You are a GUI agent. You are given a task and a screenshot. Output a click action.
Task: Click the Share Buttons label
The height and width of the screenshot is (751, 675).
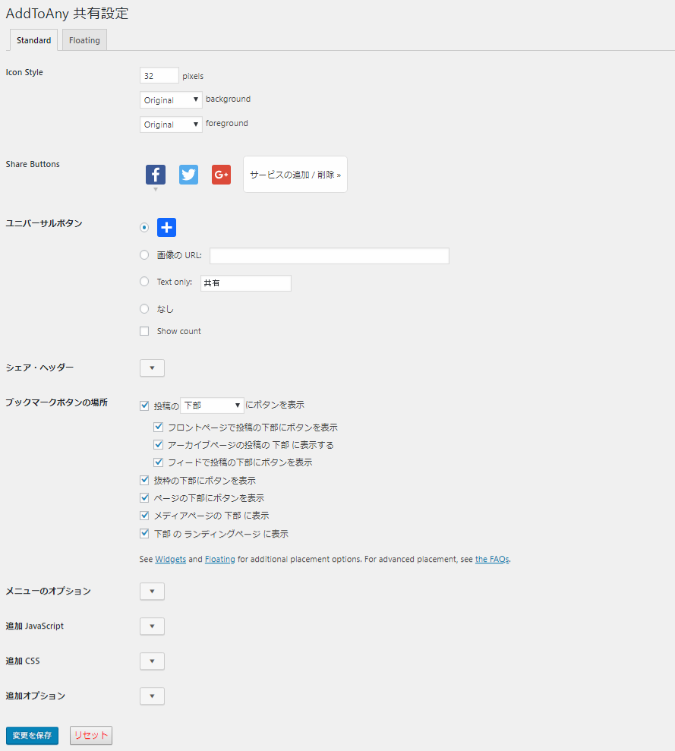[x=33, y=164]
